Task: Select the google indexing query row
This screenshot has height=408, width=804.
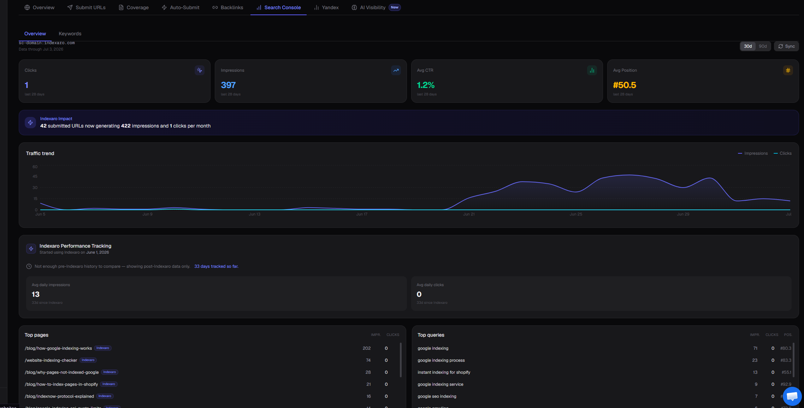Action: coord(604,348)
